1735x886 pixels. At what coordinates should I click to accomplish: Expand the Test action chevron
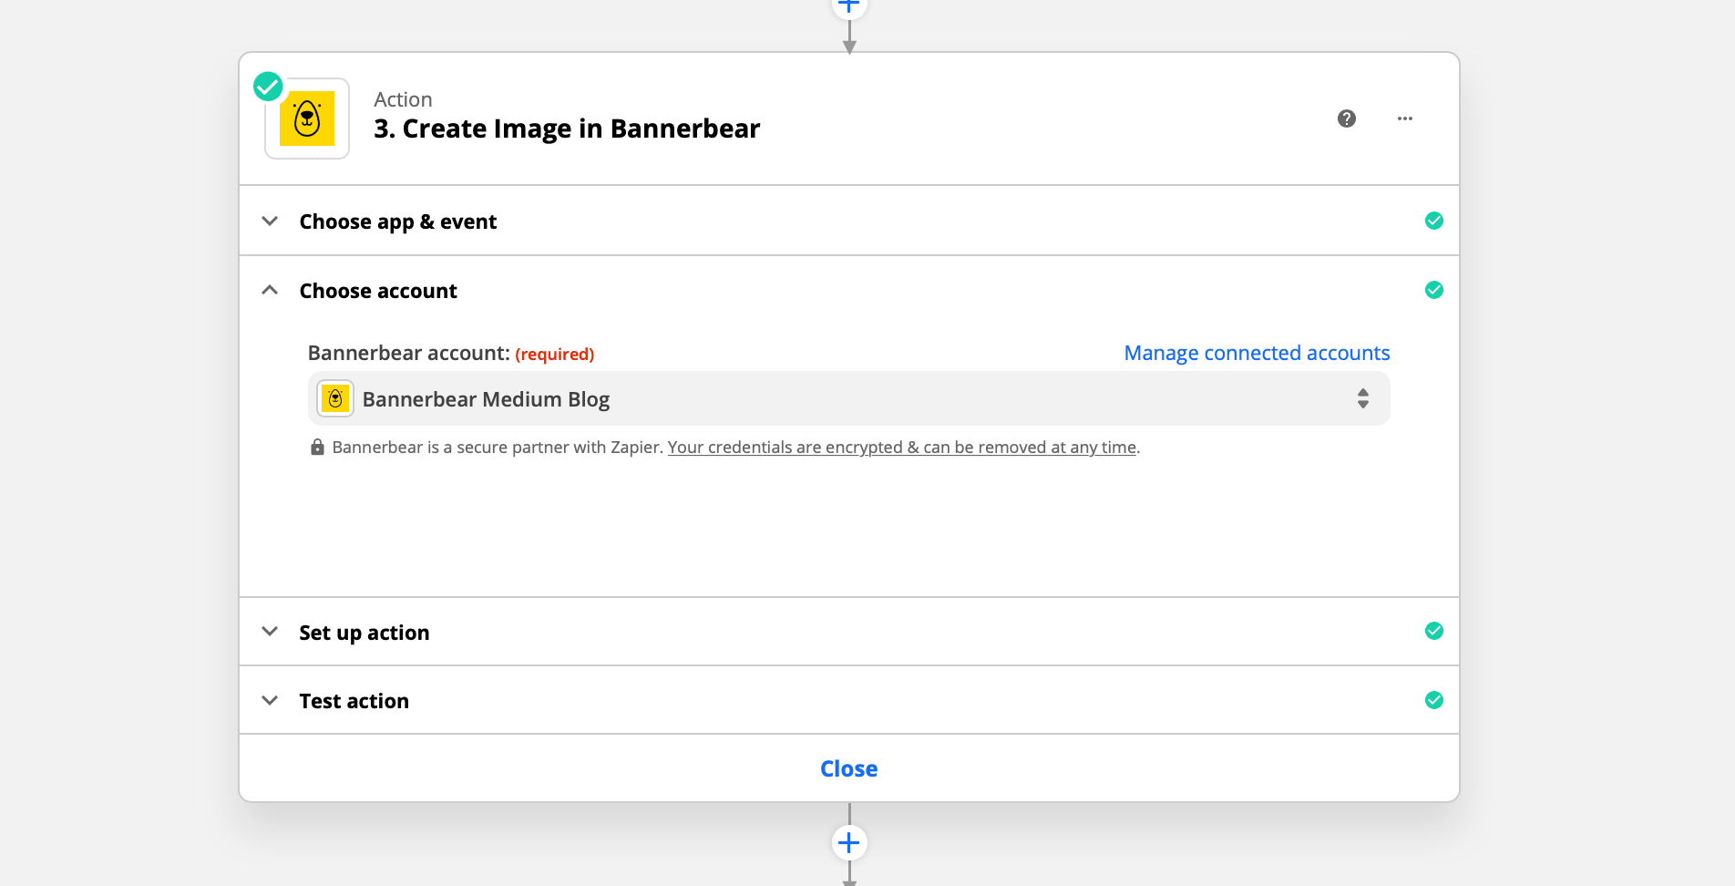(270, 701)
